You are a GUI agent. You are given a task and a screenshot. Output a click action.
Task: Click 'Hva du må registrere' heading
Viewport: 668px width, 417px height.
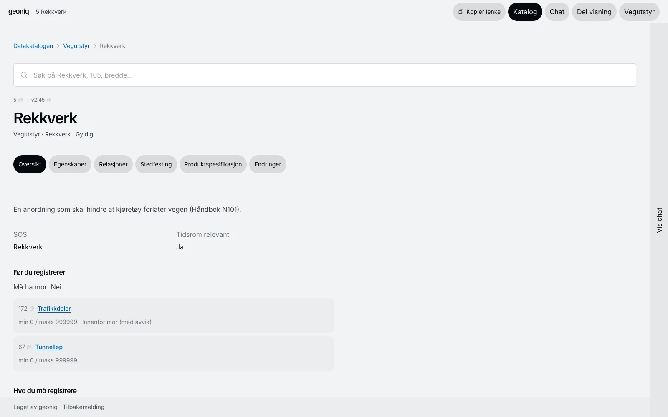(x=45, y=391)
